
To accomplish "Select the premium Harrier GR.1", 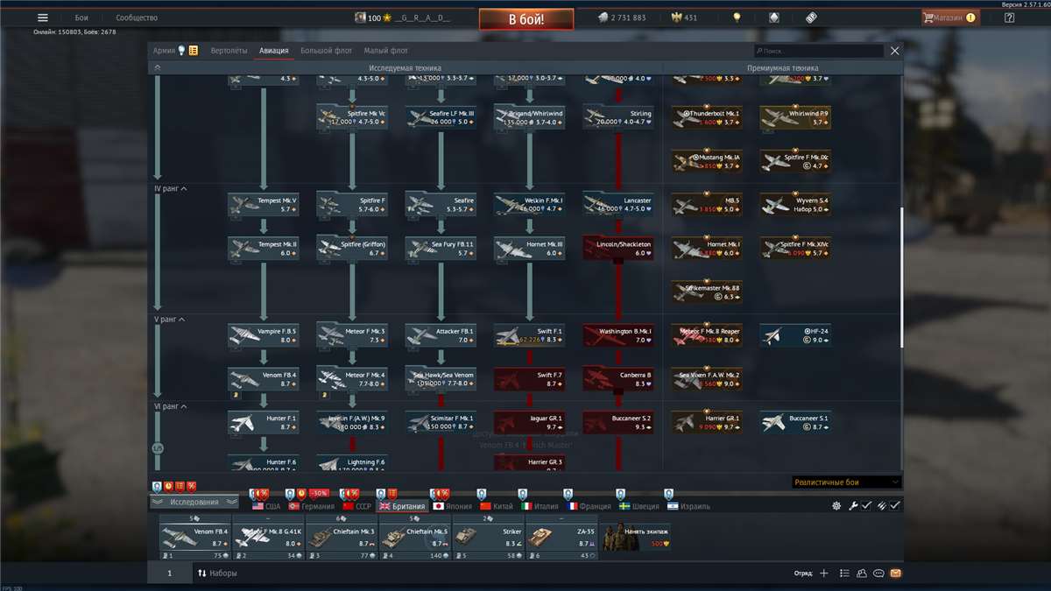I will point(707,423).
